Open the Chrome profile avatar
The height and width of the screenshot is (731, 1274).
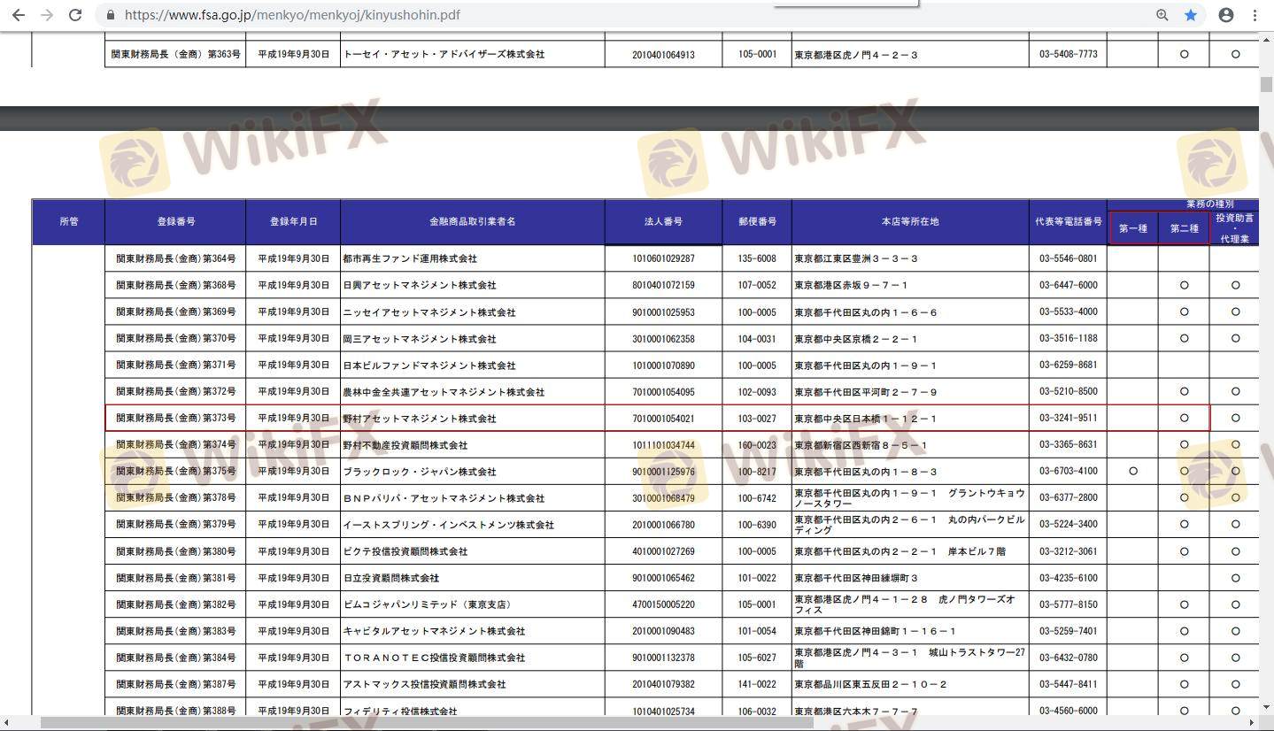pos(1226,15)
